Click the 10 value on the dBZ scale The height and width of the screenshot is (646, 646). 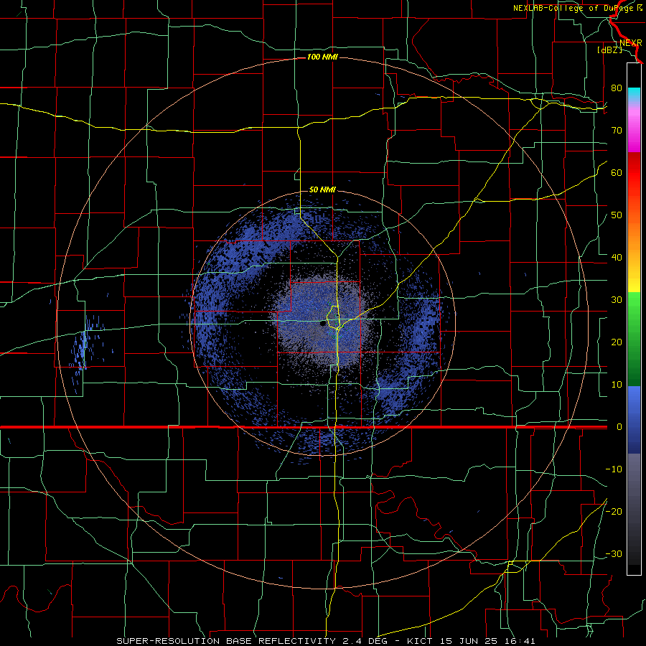(617, 385)
